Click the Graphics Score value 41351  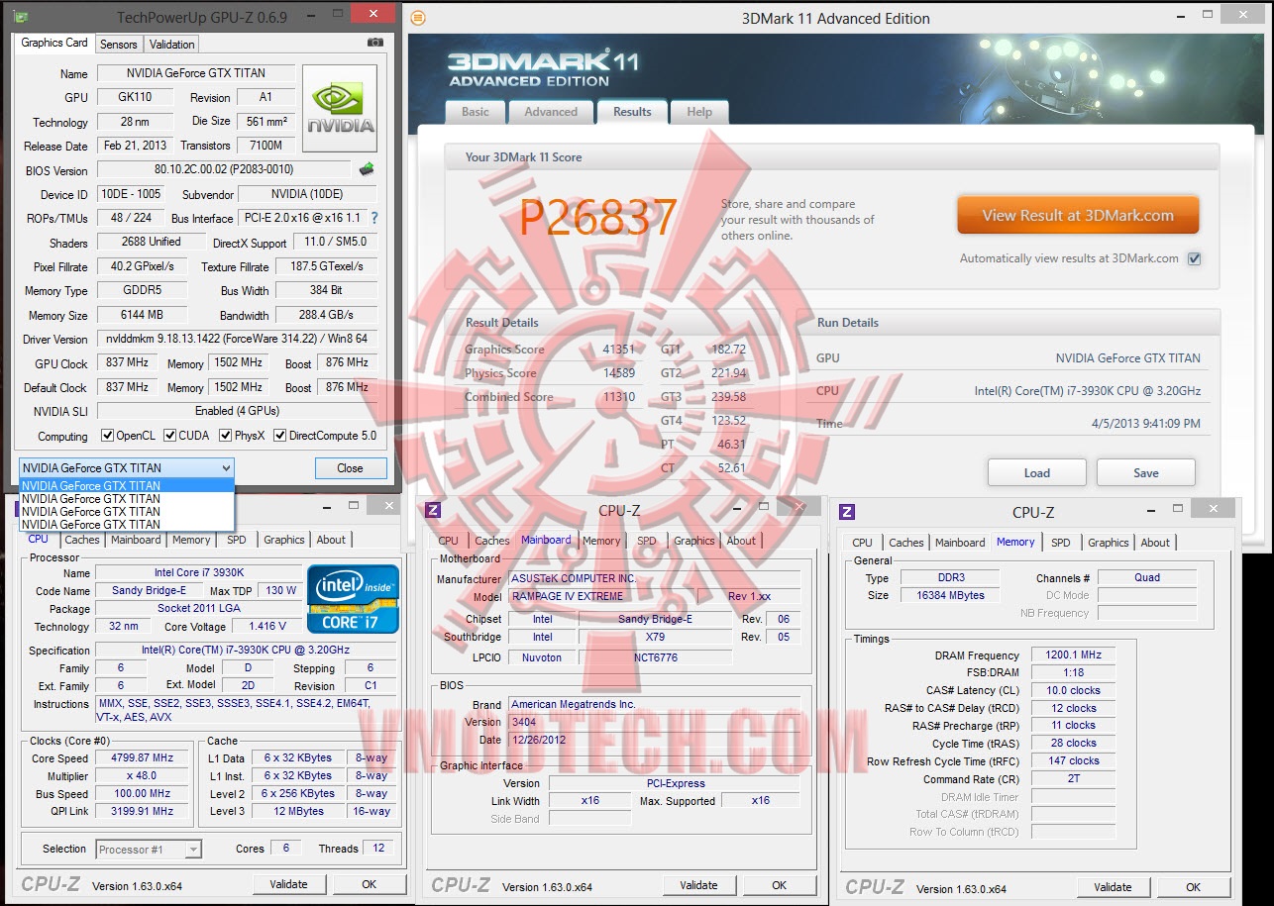617,350
